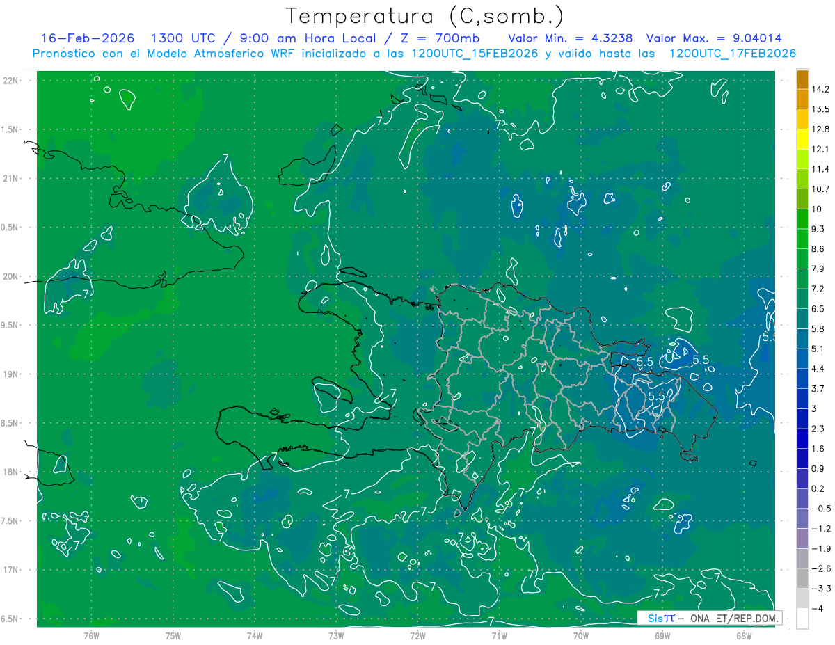This screenshot has height=645, width=835.
Task: Click the '0.2' value on the color scale
Action: (818, 488)
